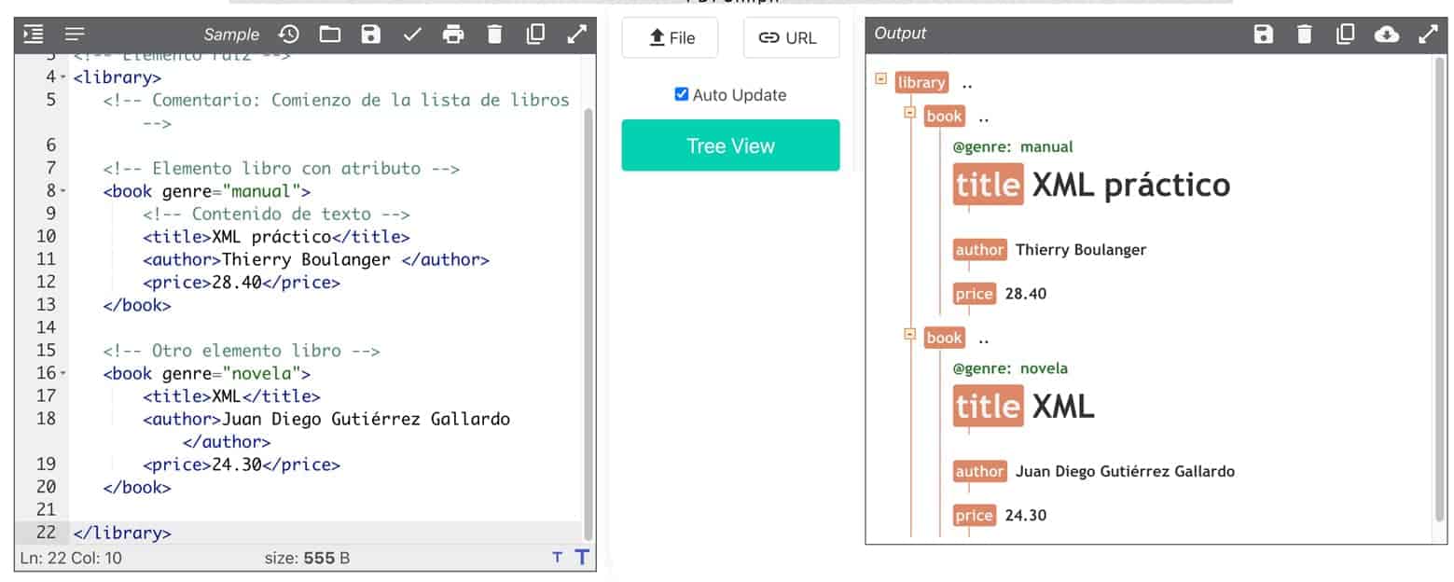Screen dimensions: 1454x582
Task: Collapse the library node in the tree
Action: pos(880,82)
